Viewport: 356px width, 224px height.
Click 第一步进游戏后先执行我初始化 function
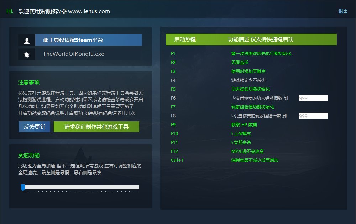[261, 53]
